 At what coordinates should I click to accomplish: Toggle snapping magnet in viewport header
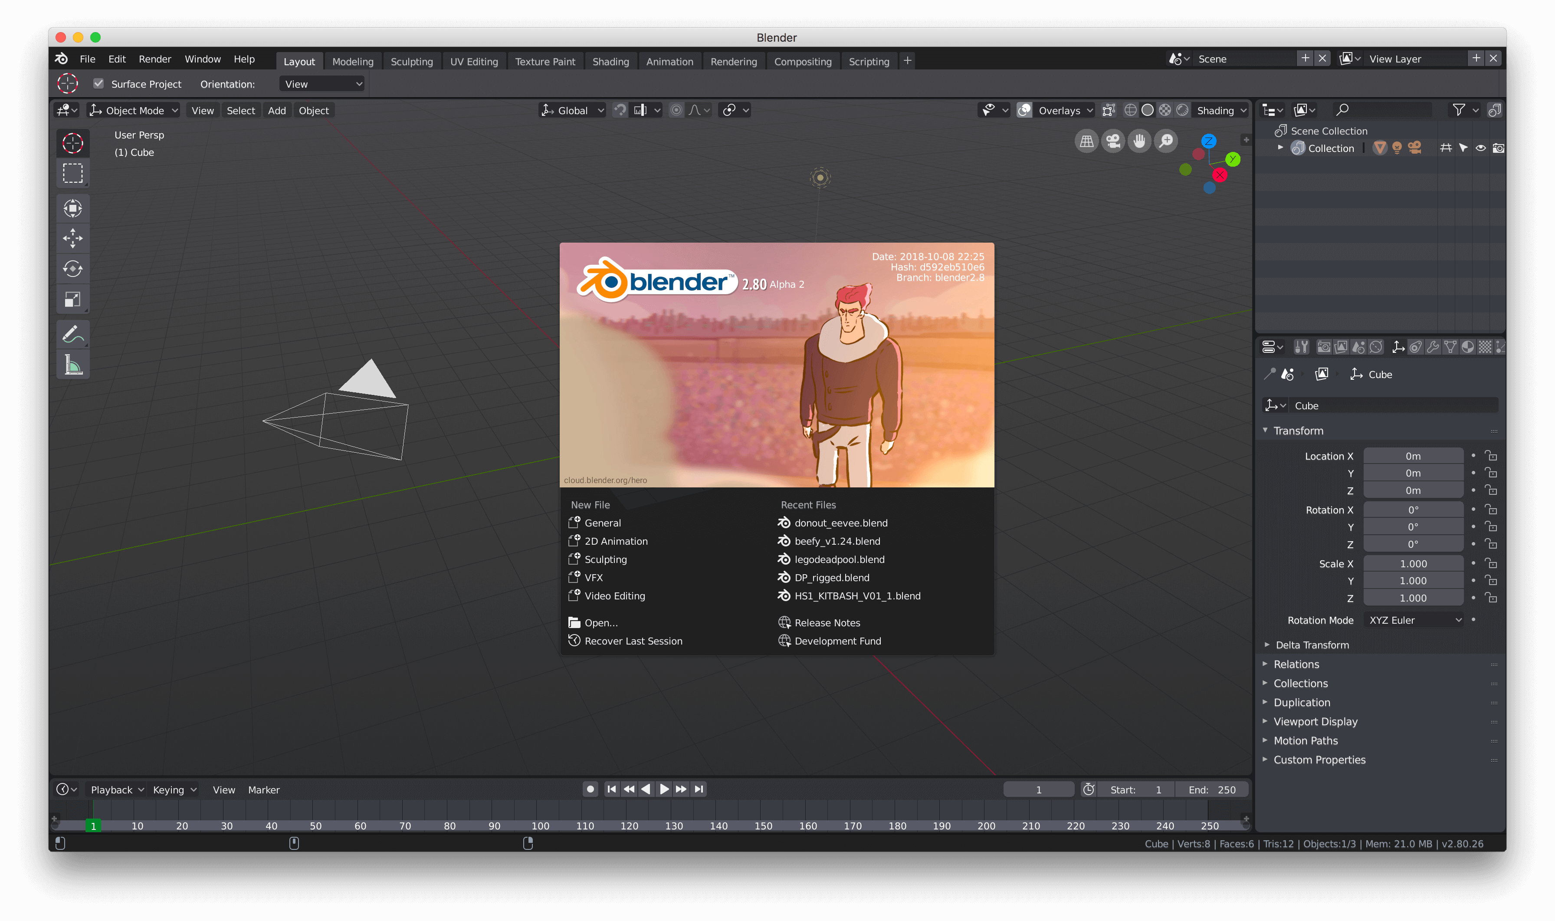tap(620, 111)
